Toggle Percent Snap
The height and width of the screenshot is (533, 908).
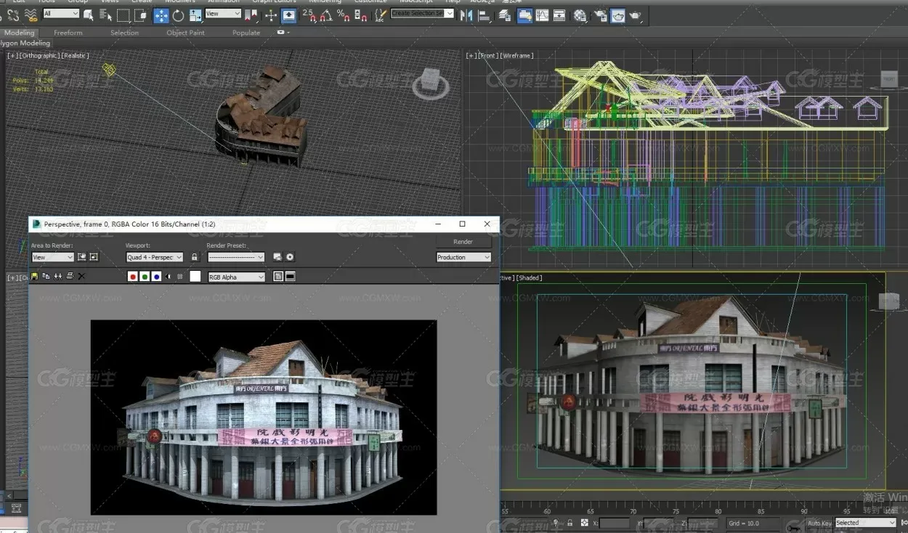pyautogui.click(x=344, y=15)
